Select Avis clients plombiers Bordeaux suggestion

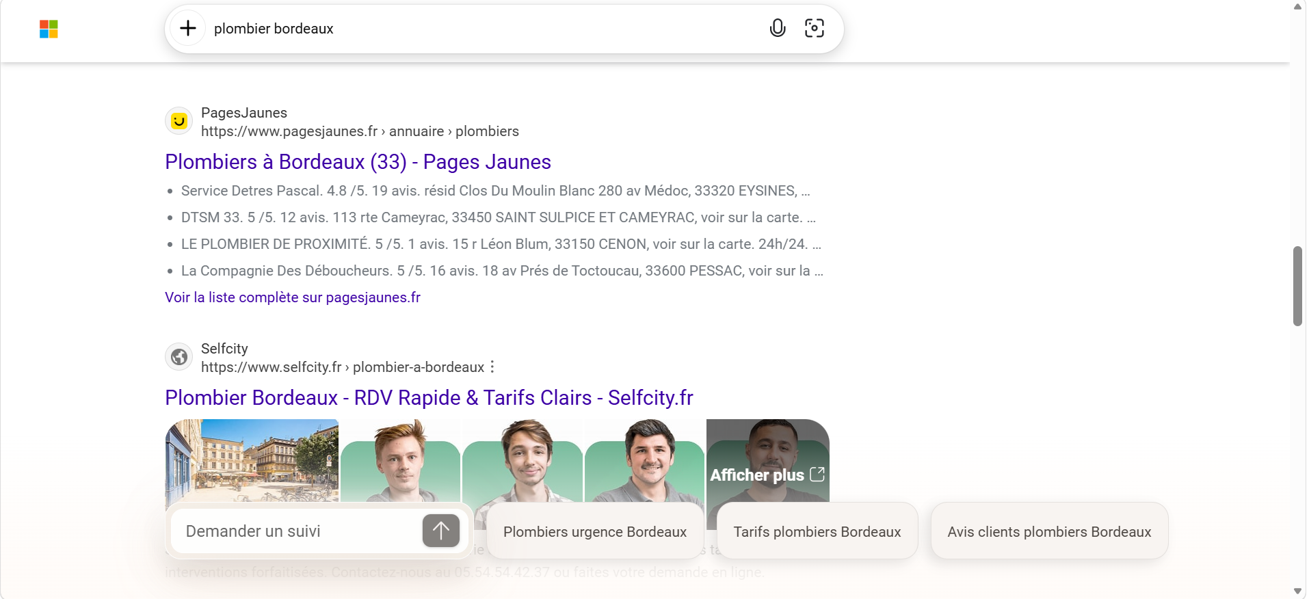(x=1049, y=531)
